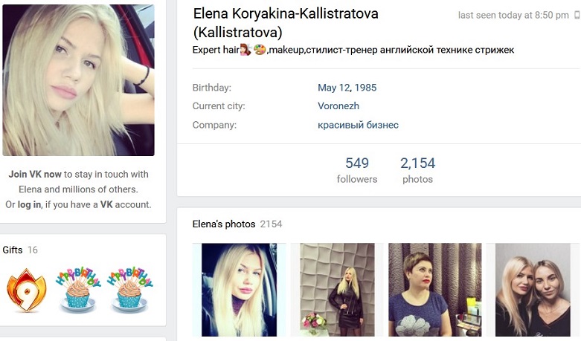Image resolution: width=581 pixels, height=341 pixels.
Task: Open the blonde selfie in car photo
Action: tap(239, 290)
